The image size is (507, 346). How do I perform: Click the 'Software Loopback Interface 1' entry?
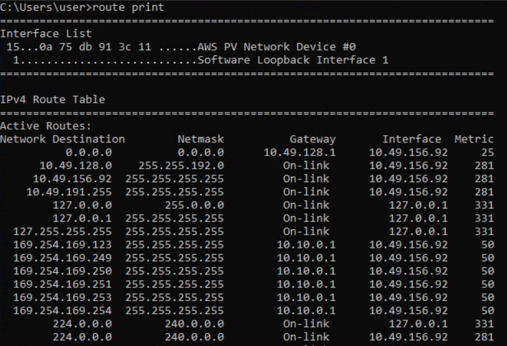pos(293,60)
